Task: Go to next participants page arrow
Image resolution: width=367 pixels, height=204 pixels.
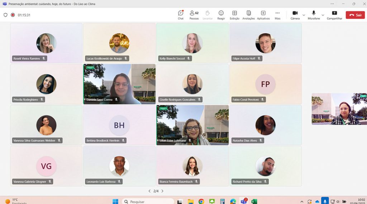Action: 162,191
